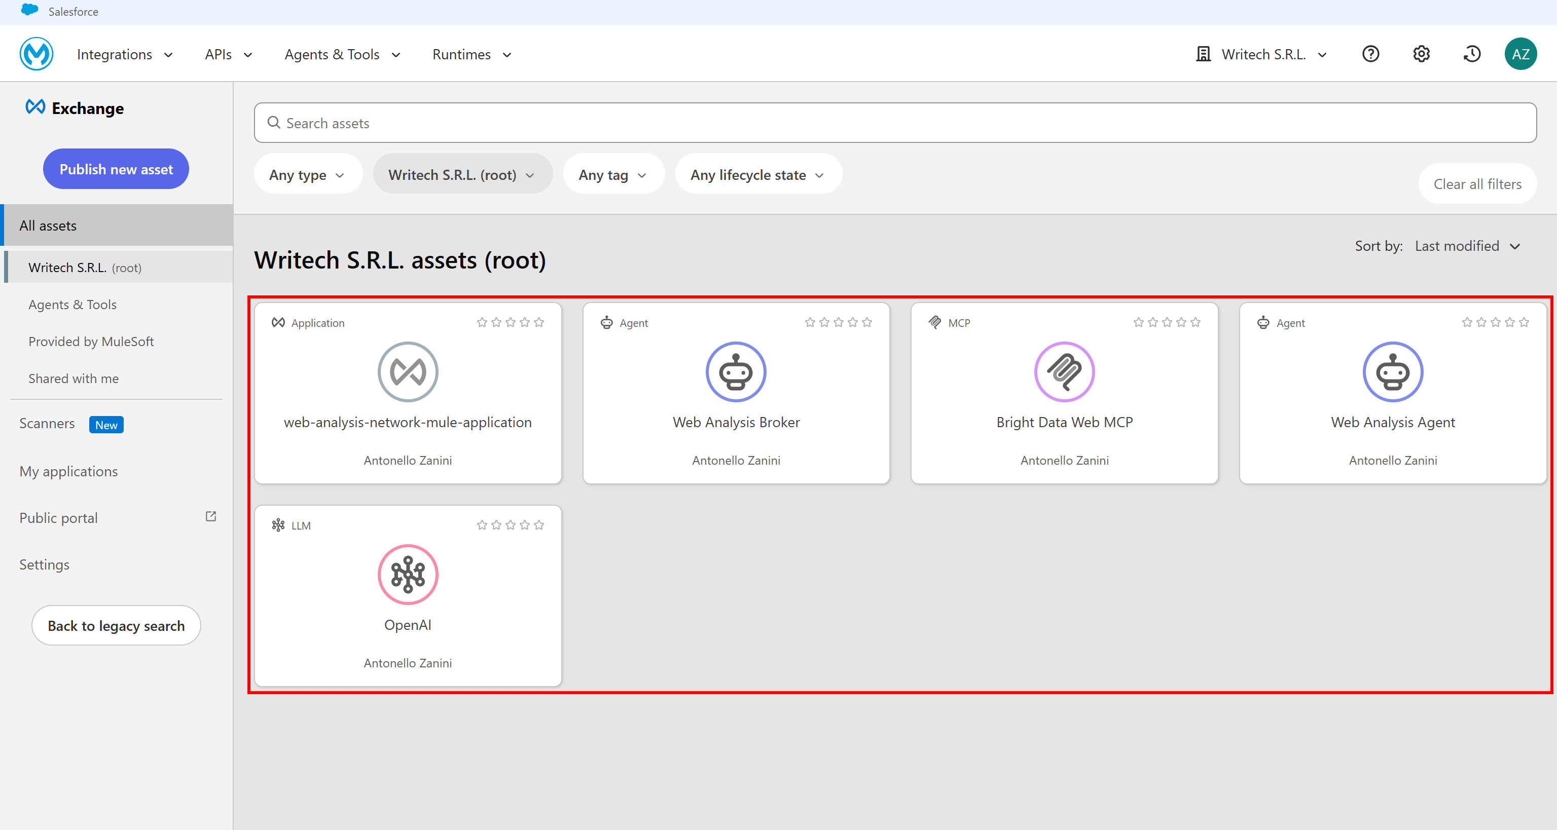
Task: Click the New badge next to Scanners
Action: [106, 425]
